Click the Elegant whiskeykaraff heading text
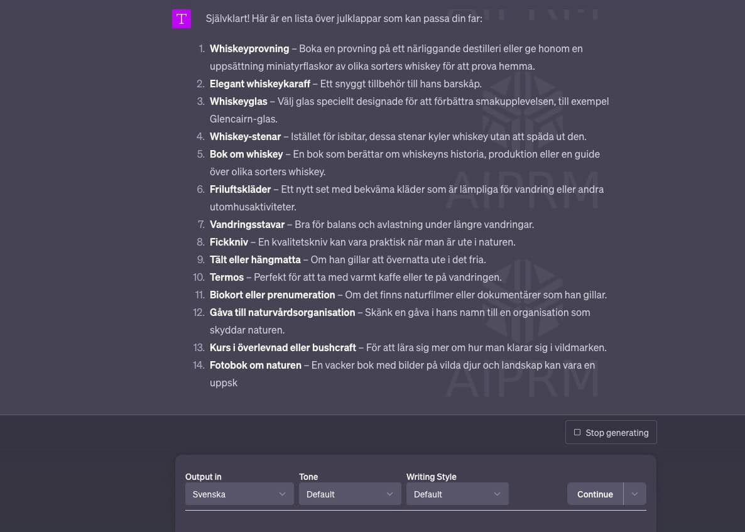745x532 pixels. 260,84
